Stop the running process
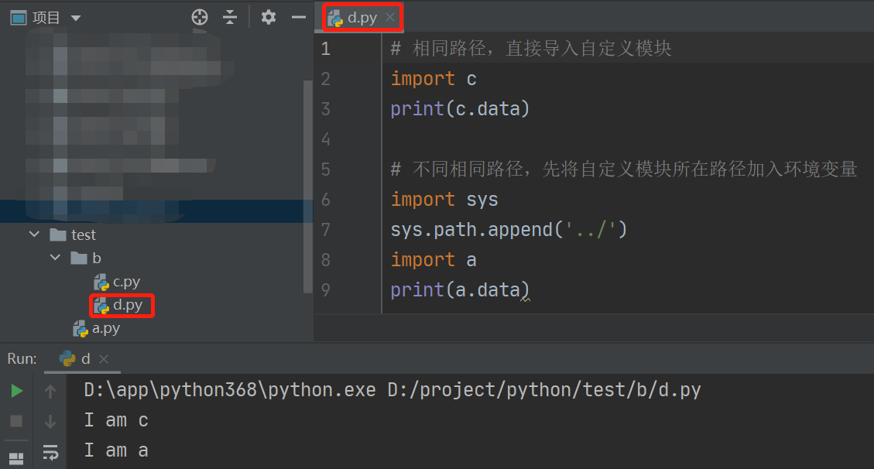The width and height of the screenshot is (874, 469). tap(17, 420)
